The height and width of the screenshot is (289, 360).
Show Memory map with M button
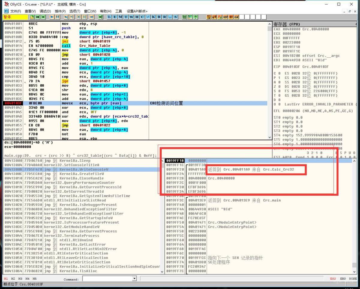tap(120, 17)
